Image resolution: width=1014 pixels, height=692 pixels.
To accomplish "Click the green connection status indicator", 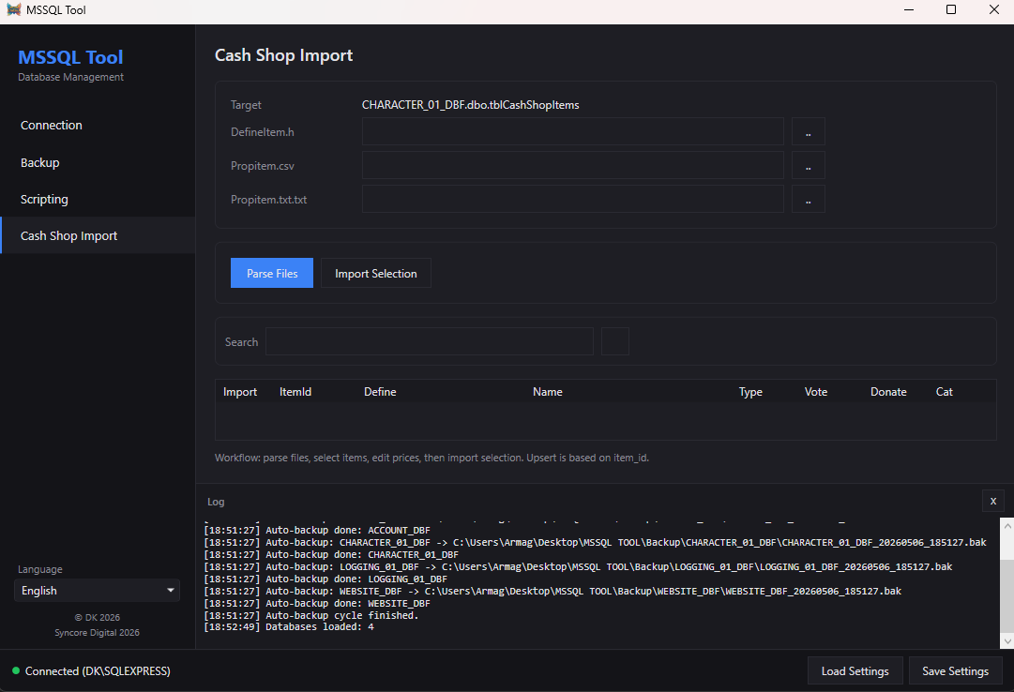I will pyautogui.click(x=16, y=670).
